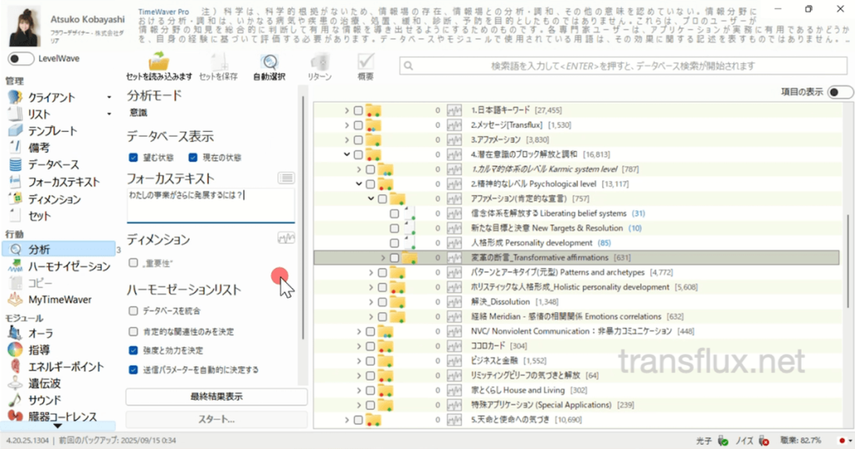This screenshot has width=855, height=449.
Task: Click the セットを読み込みます load-set icon
Action: (x=159, y=62)
